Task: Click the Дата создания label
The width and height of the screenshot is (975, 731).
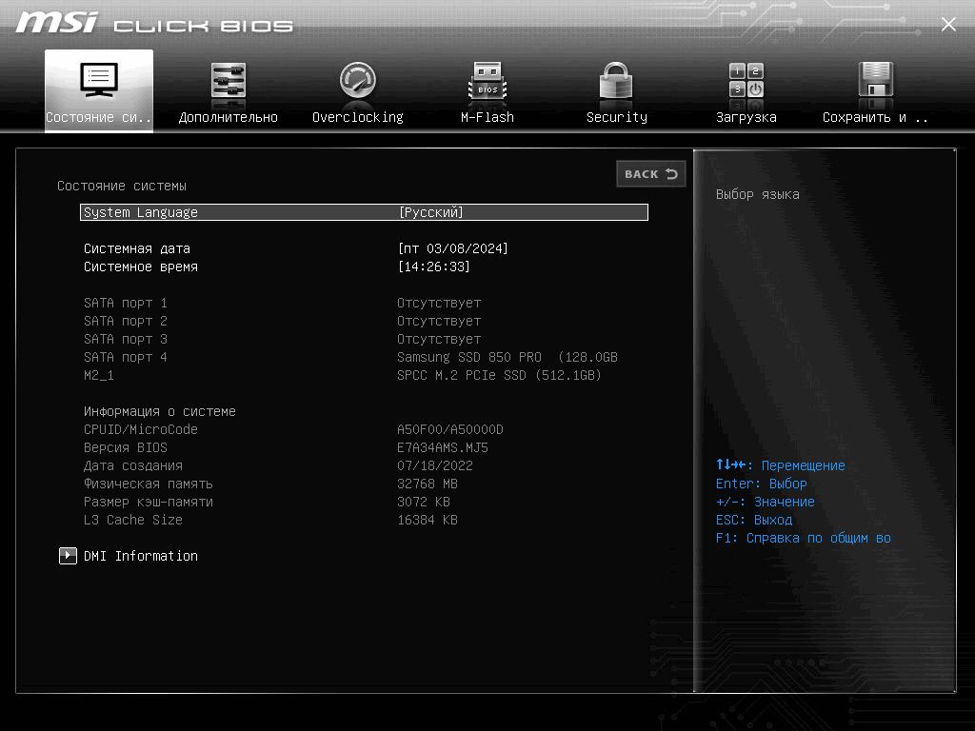Action: click(x=133, y=464)
